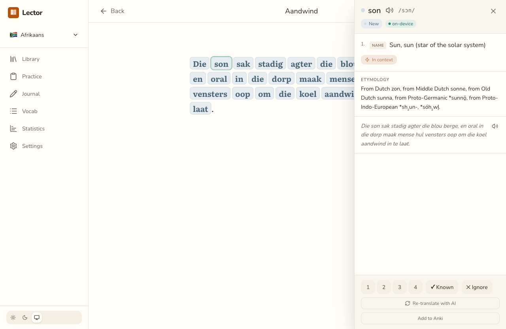The width and height of the screenshot is (506, 329).
Task: Select the word 'laat'
Action: (x=200, y=109)
